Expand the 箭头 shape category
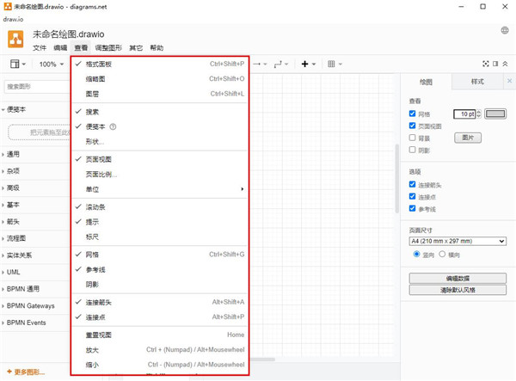516x381 pixels. [34, 222]
